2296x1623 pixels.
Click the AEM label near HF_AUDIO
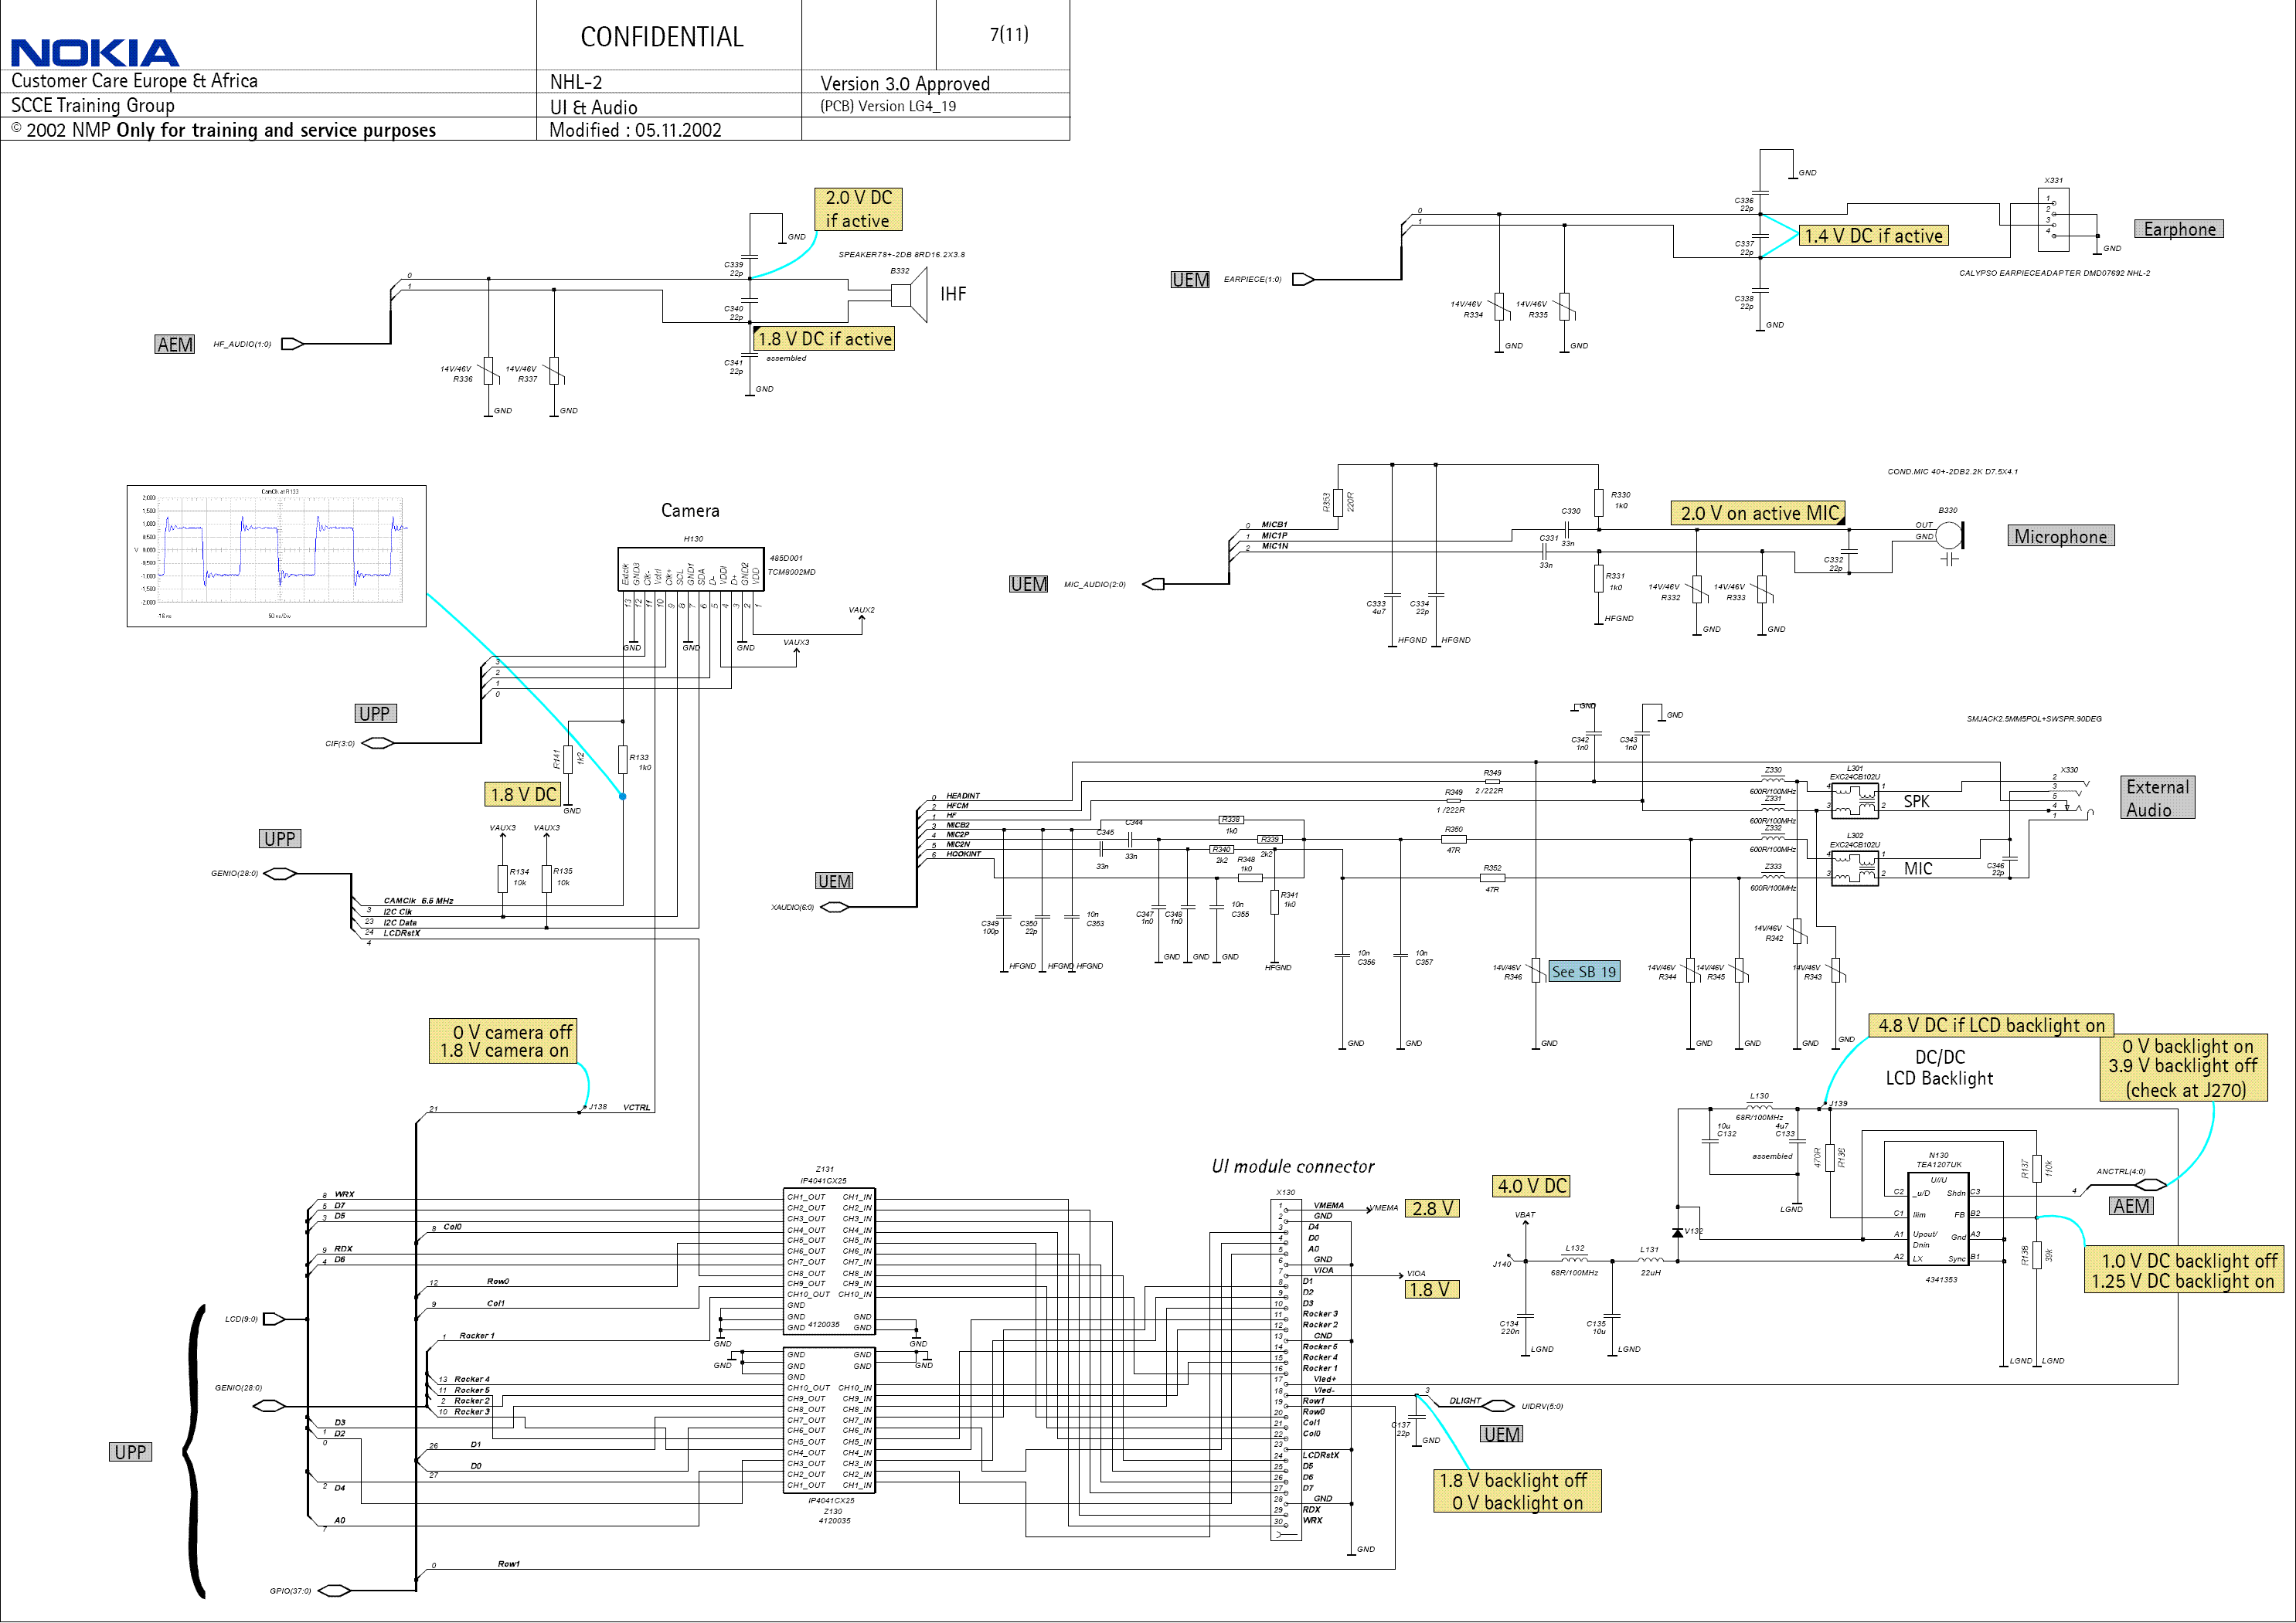pos(175,345)
